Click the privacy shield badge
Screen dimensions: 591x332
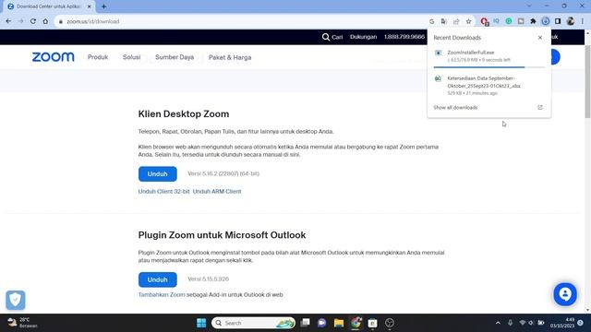tap(16, 300)
